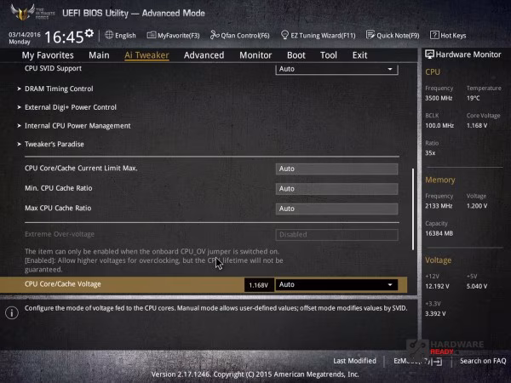The width and height of the screenshot is (511, 383).
Task: Click the EzMode exit arrow icon
Action: (x=438, y=361)
